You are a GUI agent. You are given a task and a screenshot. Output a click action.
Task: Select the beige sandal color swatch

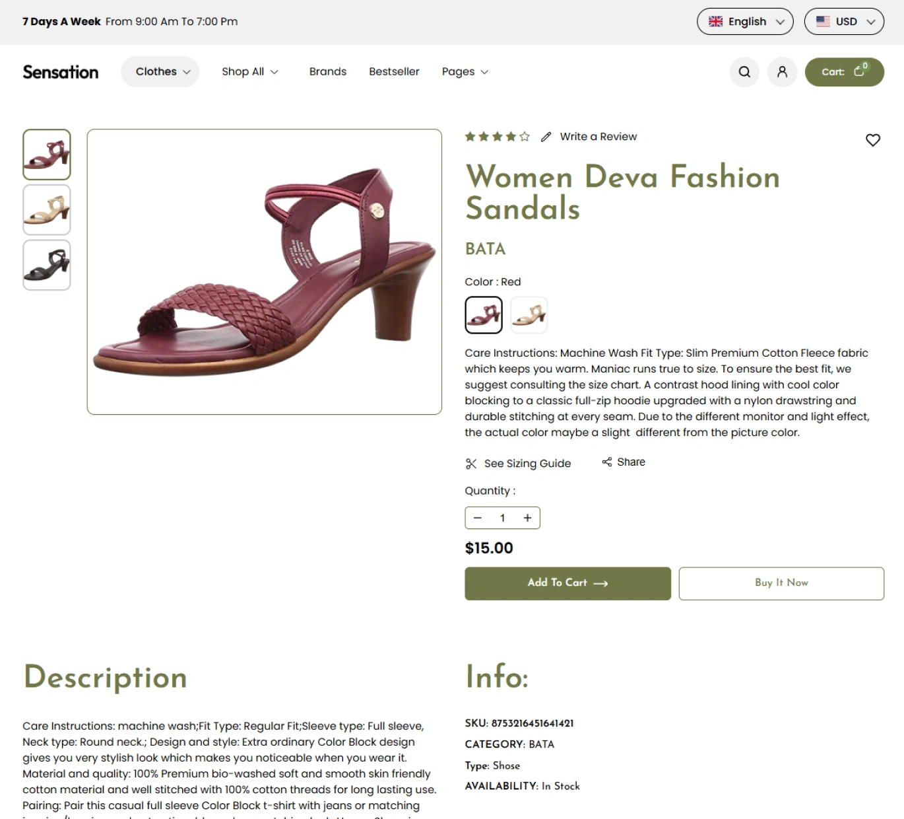529,315
